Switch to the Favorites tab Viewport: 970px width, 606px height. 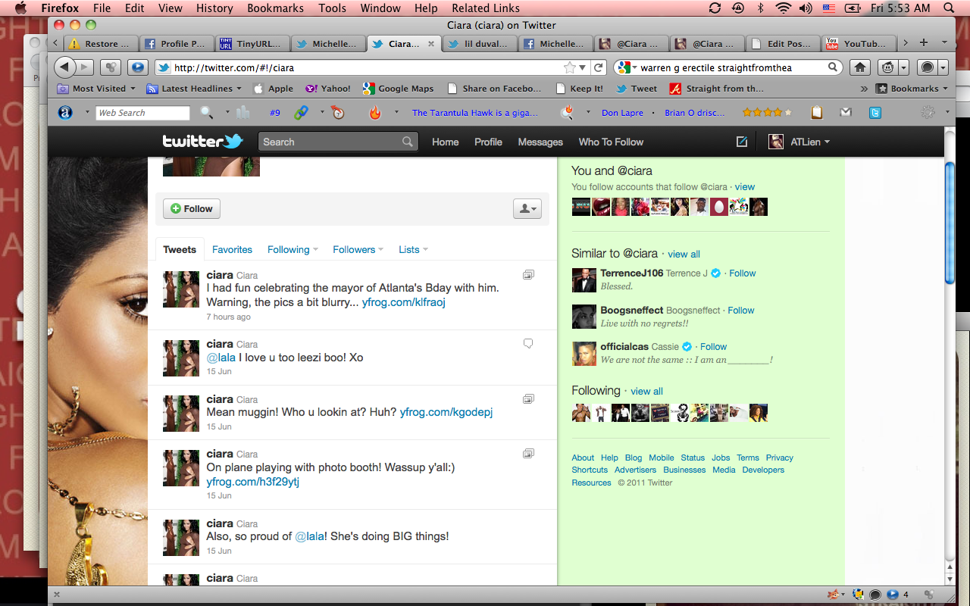click(x=232, y=249)
